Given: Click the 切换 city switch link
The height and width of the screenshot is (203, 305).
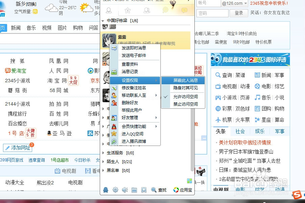Looking at the screenshot, I should point(31,4).
